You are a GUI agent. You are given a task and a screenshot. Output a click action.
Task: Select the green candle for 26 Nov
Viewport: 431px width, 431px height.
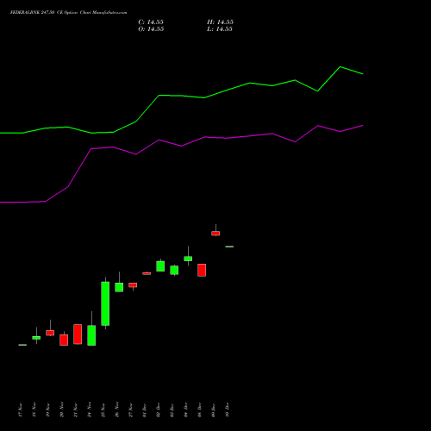(x=119, y=287)
